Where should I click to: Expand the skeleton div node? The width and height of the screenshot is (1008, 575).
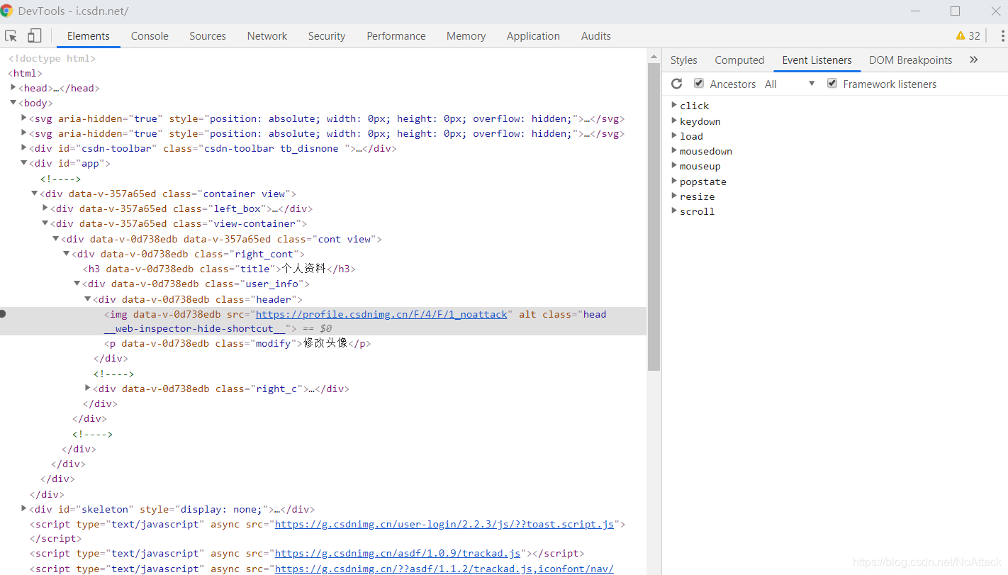point(24,509)
